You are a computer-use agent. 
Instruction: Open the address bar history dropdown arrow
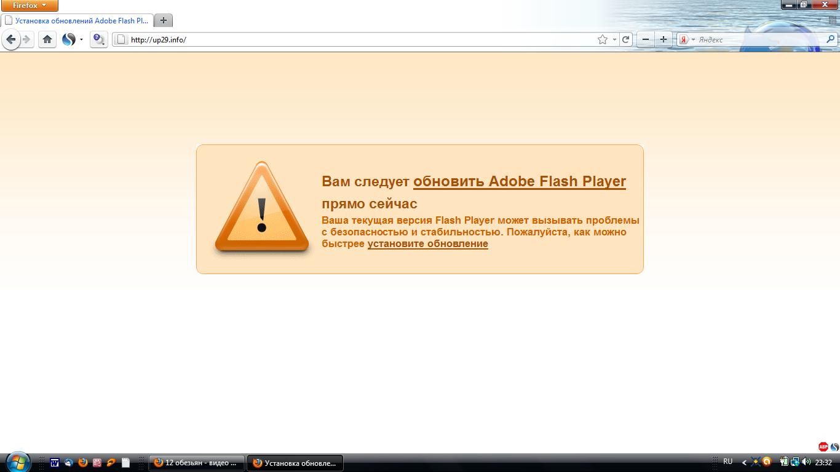[614, 40]
